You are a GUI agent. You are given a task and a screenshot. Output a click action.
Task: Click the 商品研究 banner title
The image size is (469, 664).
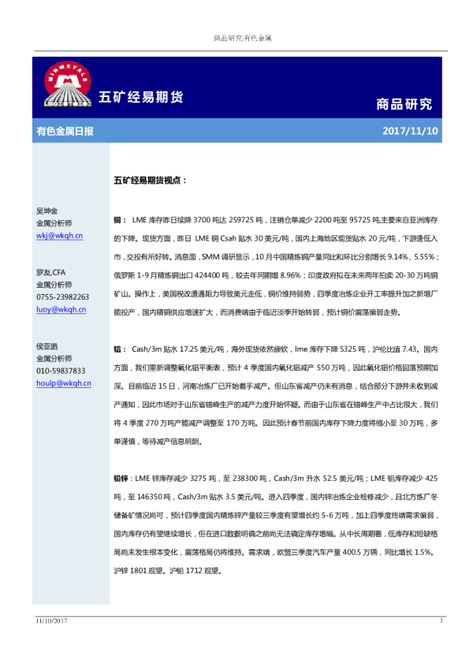[404, 104]
